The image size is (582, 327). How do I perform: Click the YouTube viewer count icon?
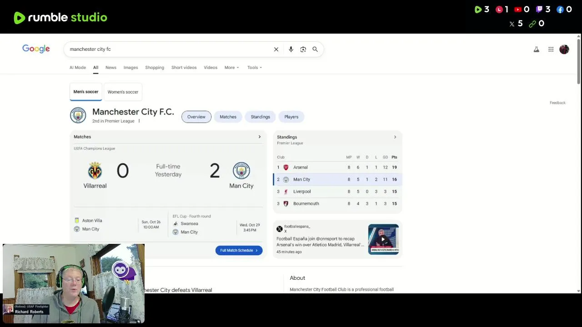518,10
